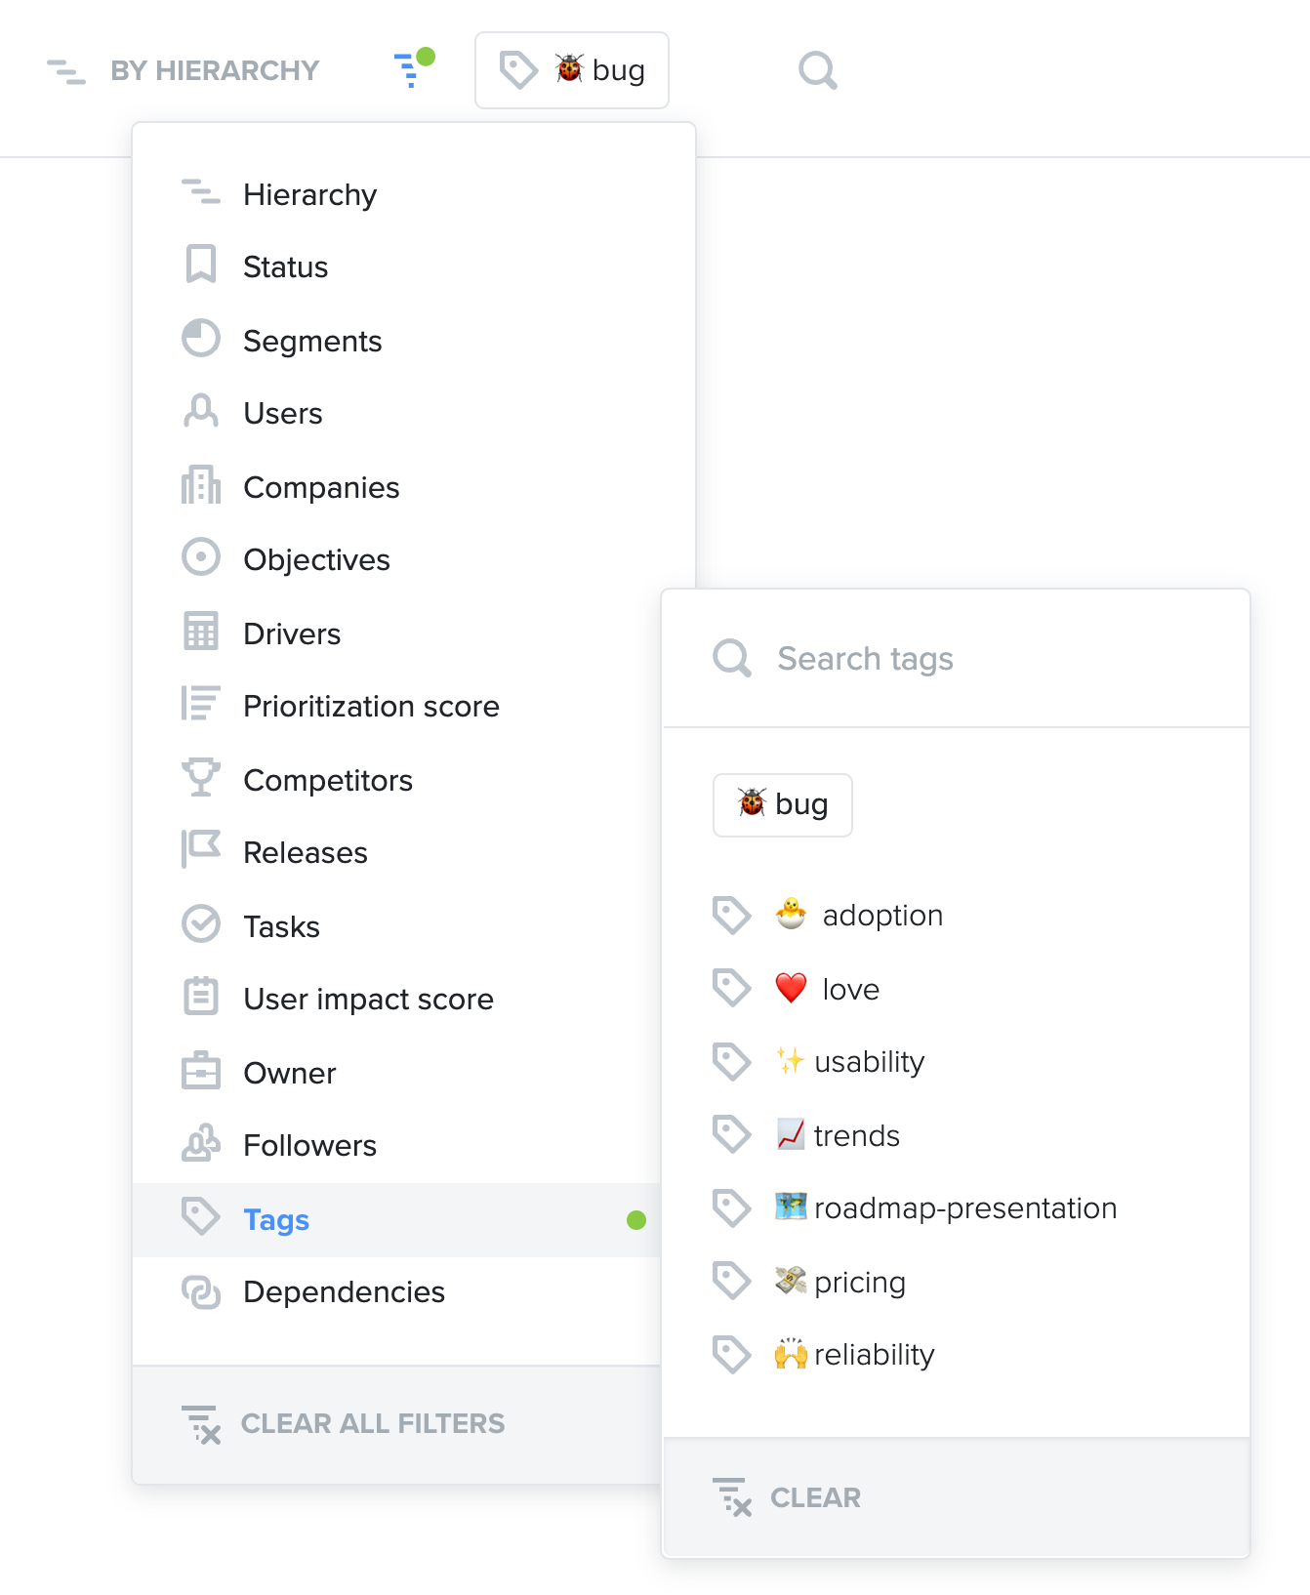Click the Status bookmark icon
This screenshot has width=1310, height=1595.
(x=201, y=265)
